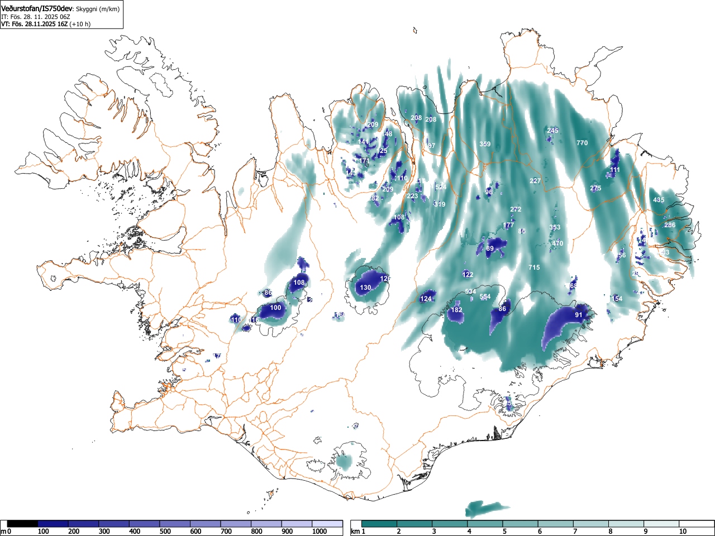Click the visibility value 534 on the map

click(x=470, y=292)
